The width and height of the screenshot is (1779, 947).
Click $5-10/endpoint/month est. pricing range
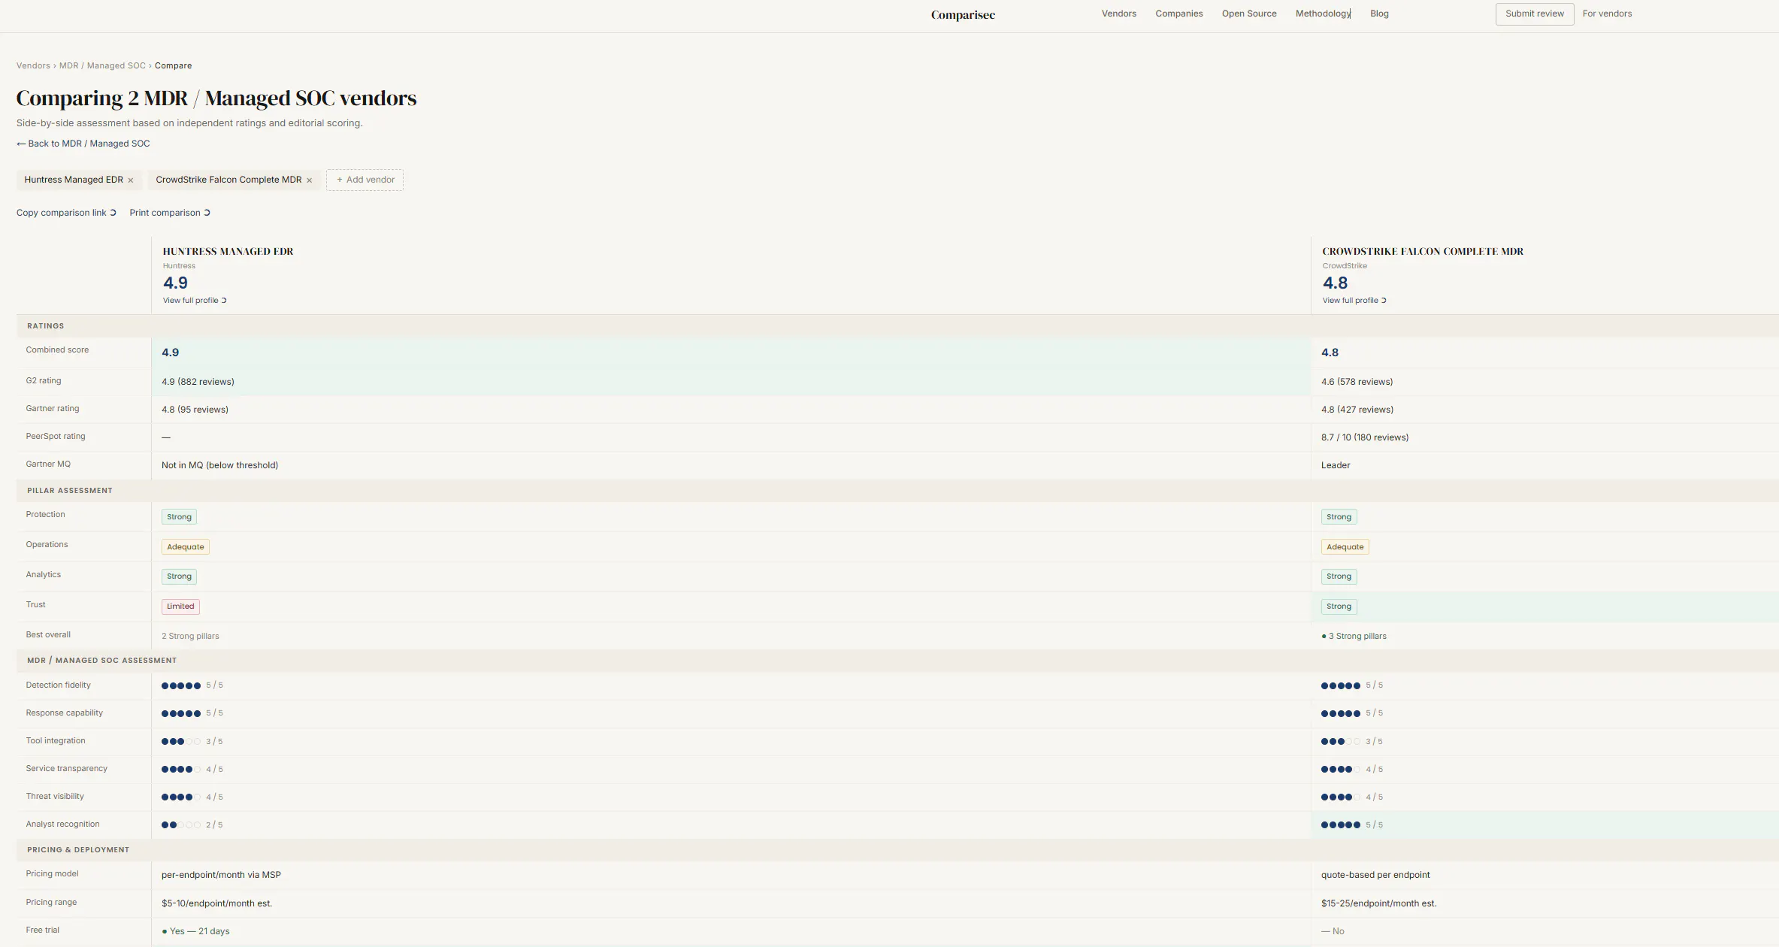[x=216, y=903]
